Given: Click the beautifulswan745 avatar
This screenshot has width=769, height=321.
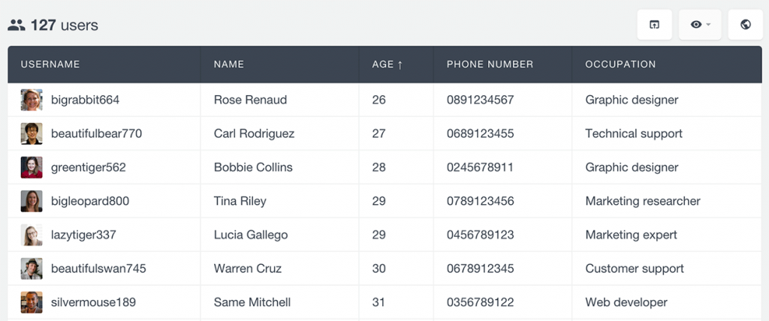Looking at the screenshot, I should (32, 268).
